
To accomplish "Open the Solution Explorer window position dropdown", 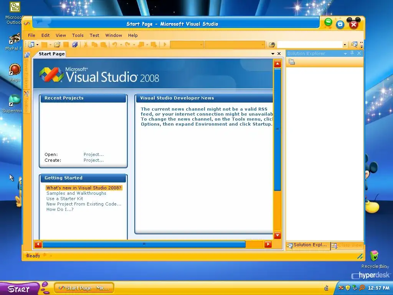I will click(345, 53).
